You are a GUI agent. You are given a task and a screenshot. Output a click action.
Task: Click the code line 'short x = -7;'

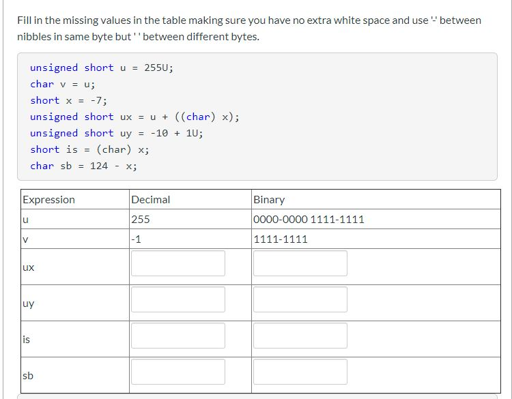[x=68, y=100]
